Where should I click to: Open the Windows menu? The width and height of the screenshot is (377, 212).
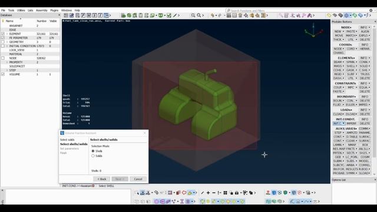coord(67,11)
